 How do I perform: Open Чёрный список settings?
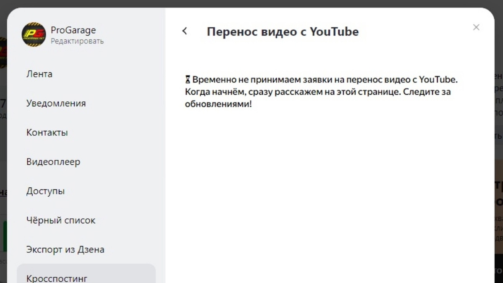tap(61, 221)
